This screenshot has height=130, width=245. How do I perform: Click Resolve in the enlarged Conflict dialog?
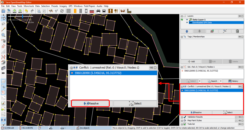click(90, 103)
